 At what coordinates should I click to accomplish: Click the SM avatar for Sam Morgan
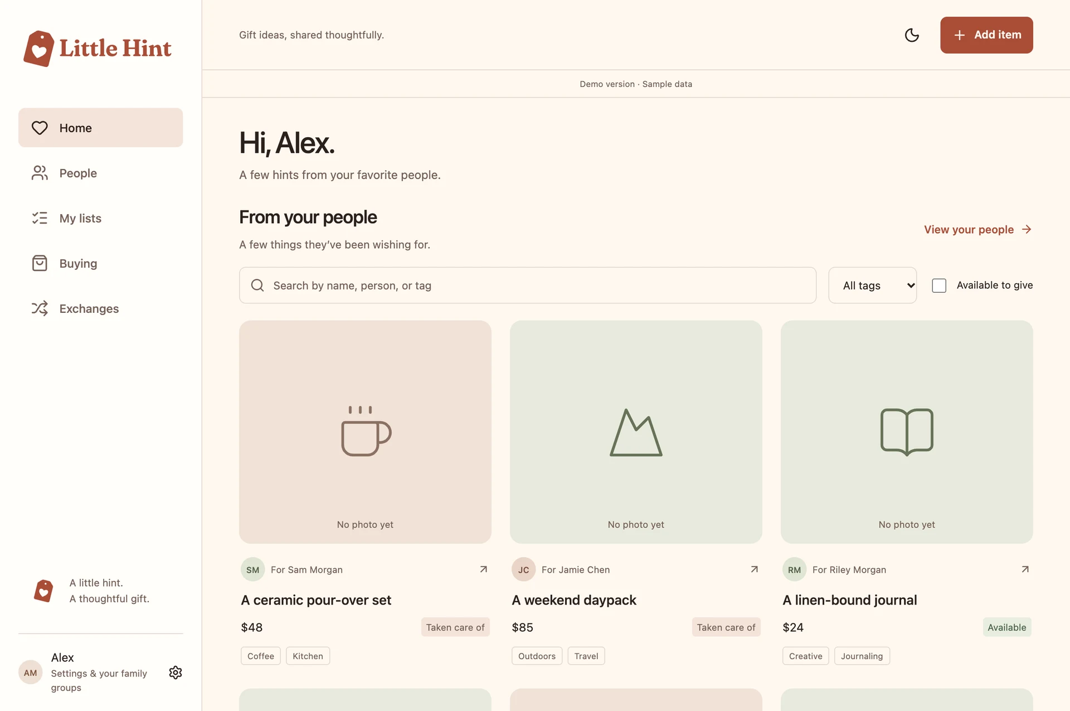click(252, 569)
